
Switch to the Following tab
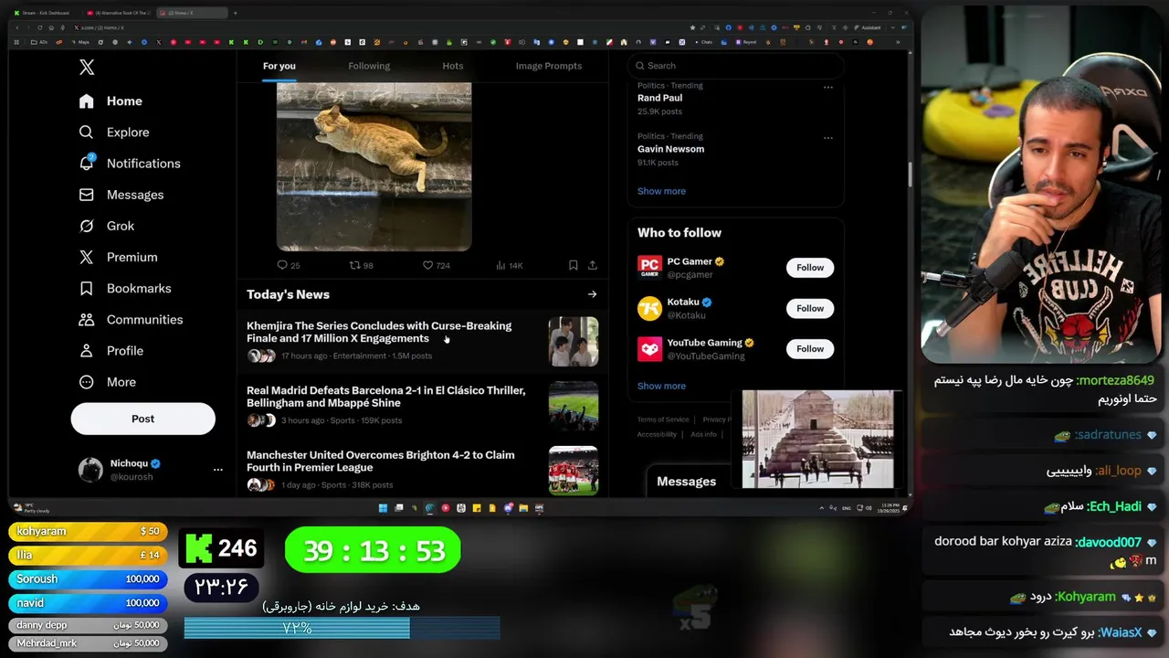pos(369,66)
